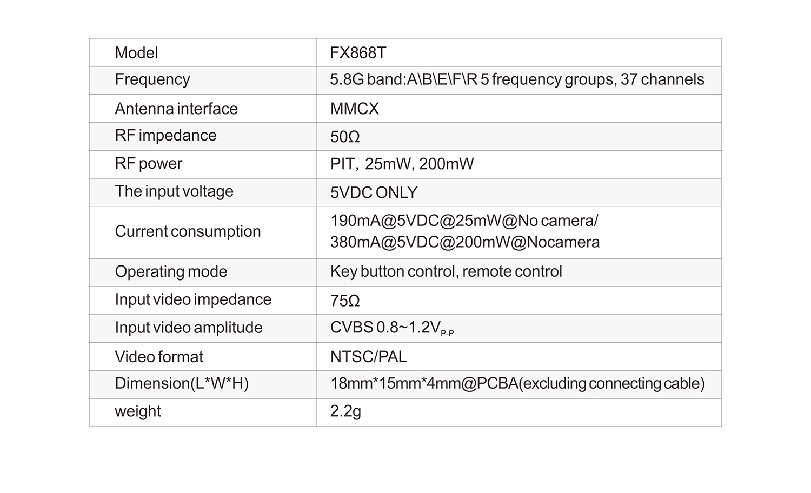This screenshot has height=493, width=811.
Task: Click the 5VDC ONLY voltage value
Action: pyautogui.click(x=374, y=192)
